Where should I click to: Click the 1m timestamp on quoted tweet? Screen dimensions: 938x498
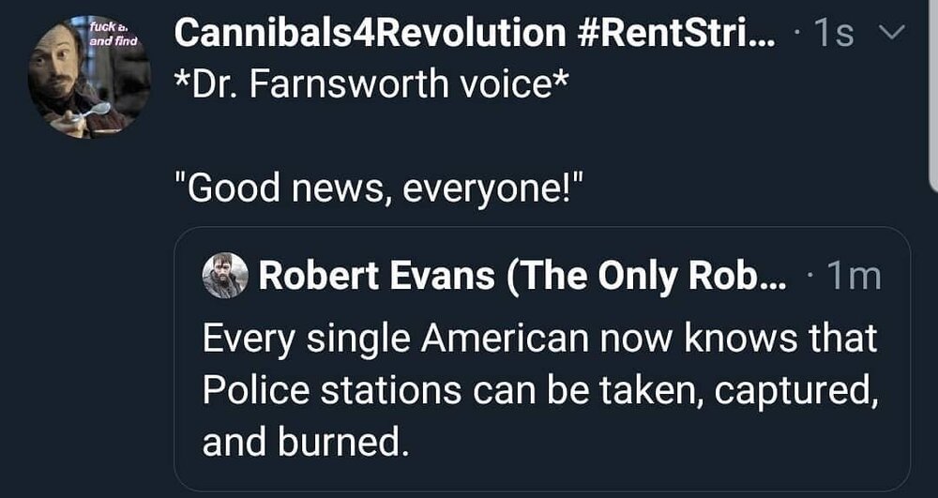pyautogui.click(x=855, y=276)
